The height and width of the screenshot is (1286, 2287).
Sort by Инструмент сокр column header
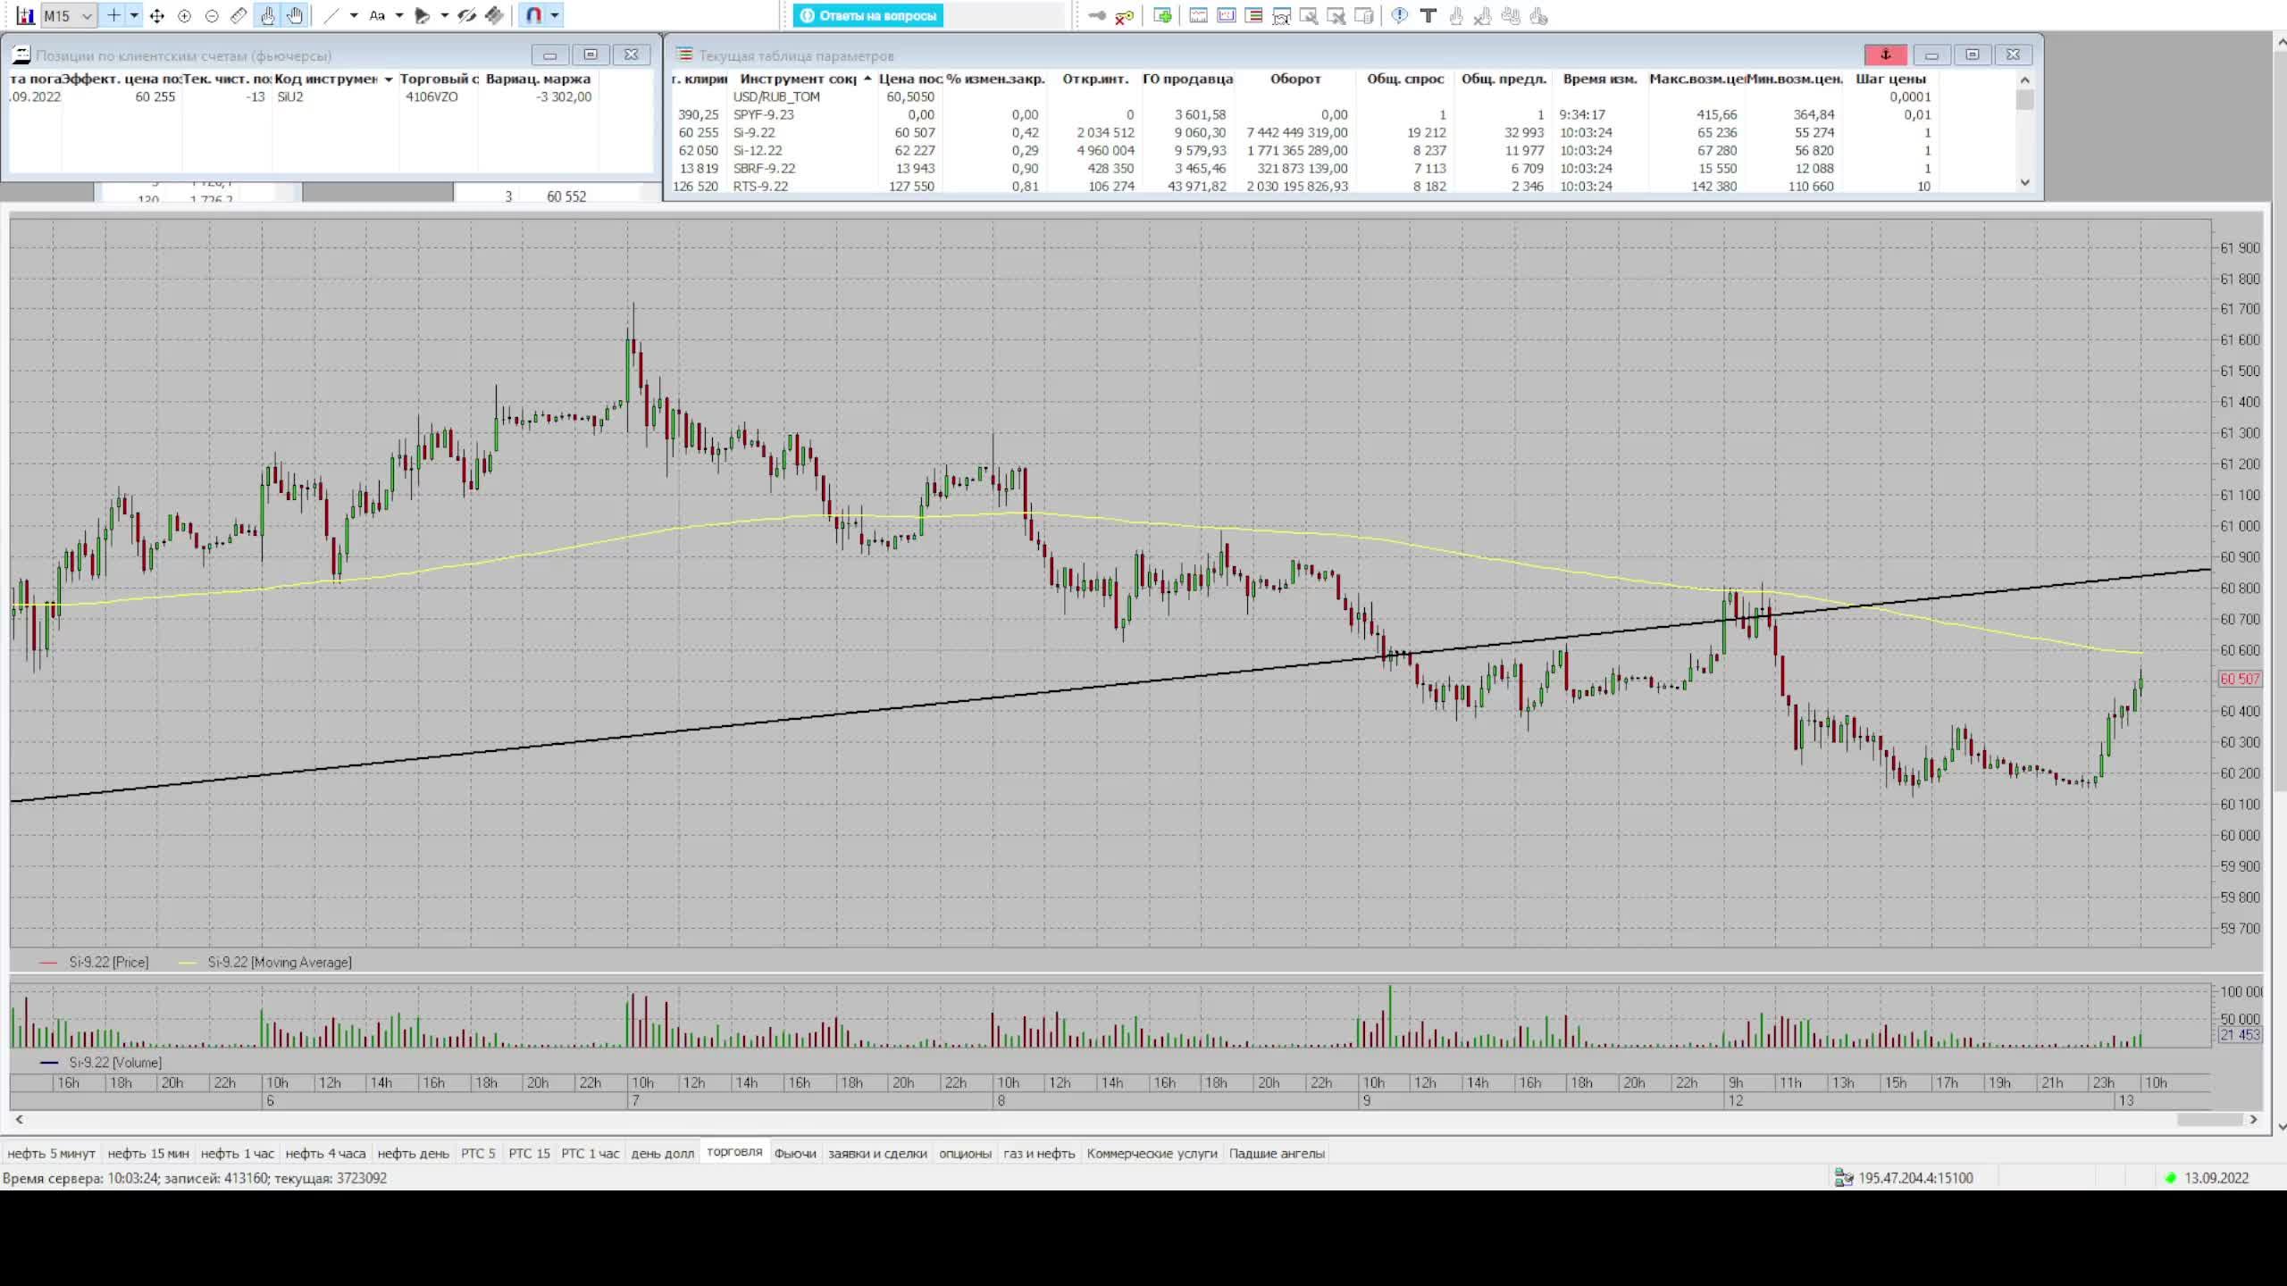click(805, 79)
